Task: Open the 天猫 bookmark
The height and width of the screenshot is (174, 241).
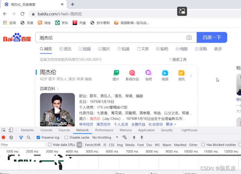Action: (x=79, y=23)
